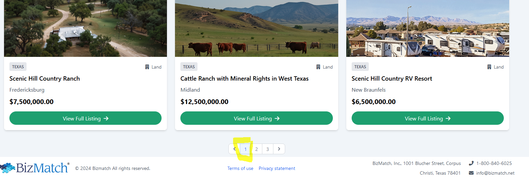Click the phone icon in footer
The height and width of the screenshot is (188, 529).
coord(471,163)
